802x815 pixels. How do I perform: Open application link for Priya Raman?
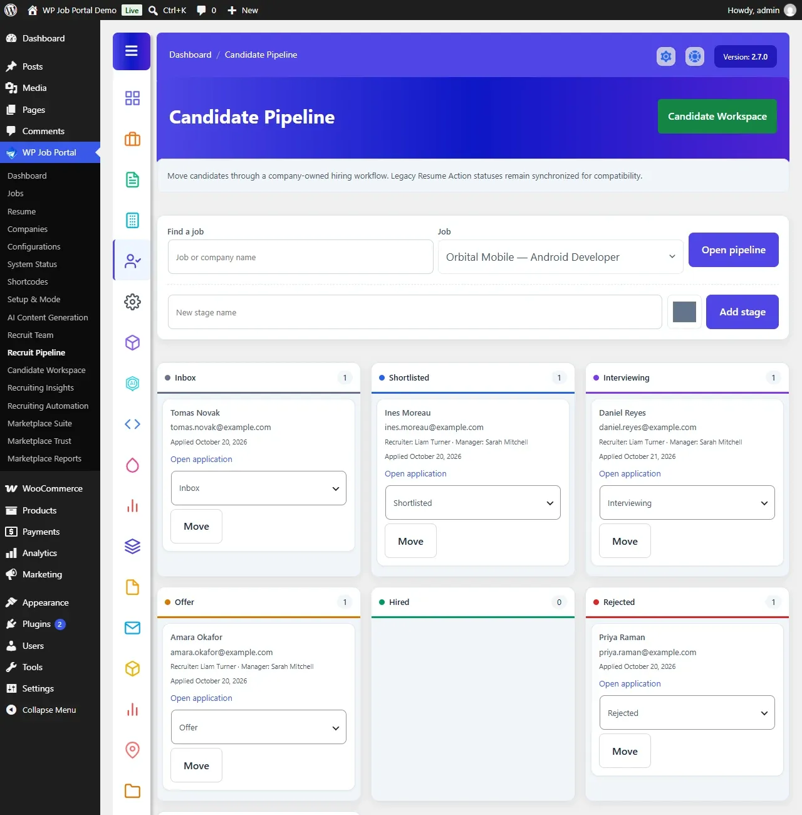630,683
